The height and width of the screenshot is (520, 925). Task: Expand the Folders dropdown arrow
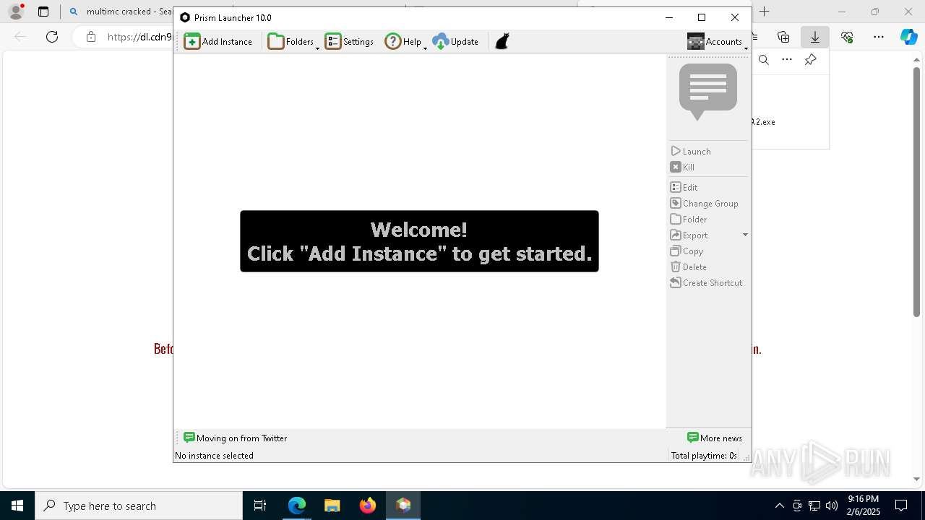coord(317,47)
